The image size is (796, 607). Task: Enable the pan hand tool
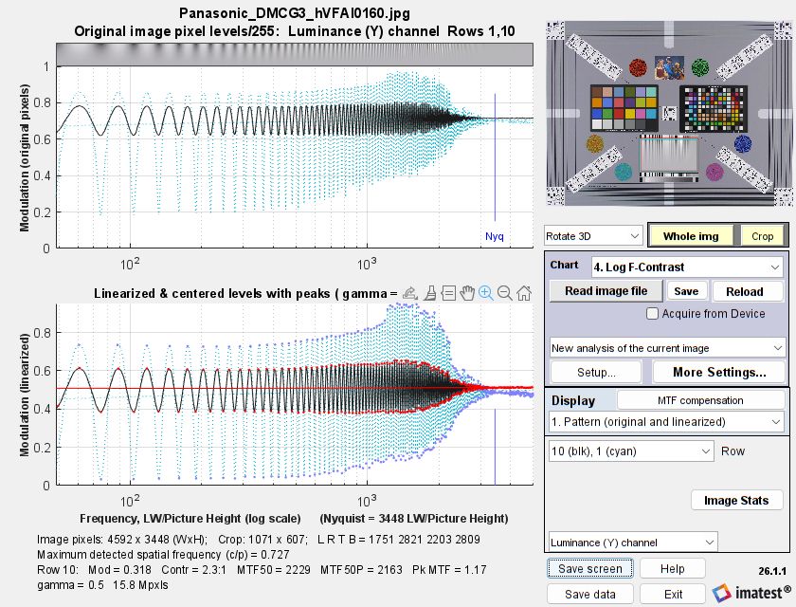pos(467,293)
